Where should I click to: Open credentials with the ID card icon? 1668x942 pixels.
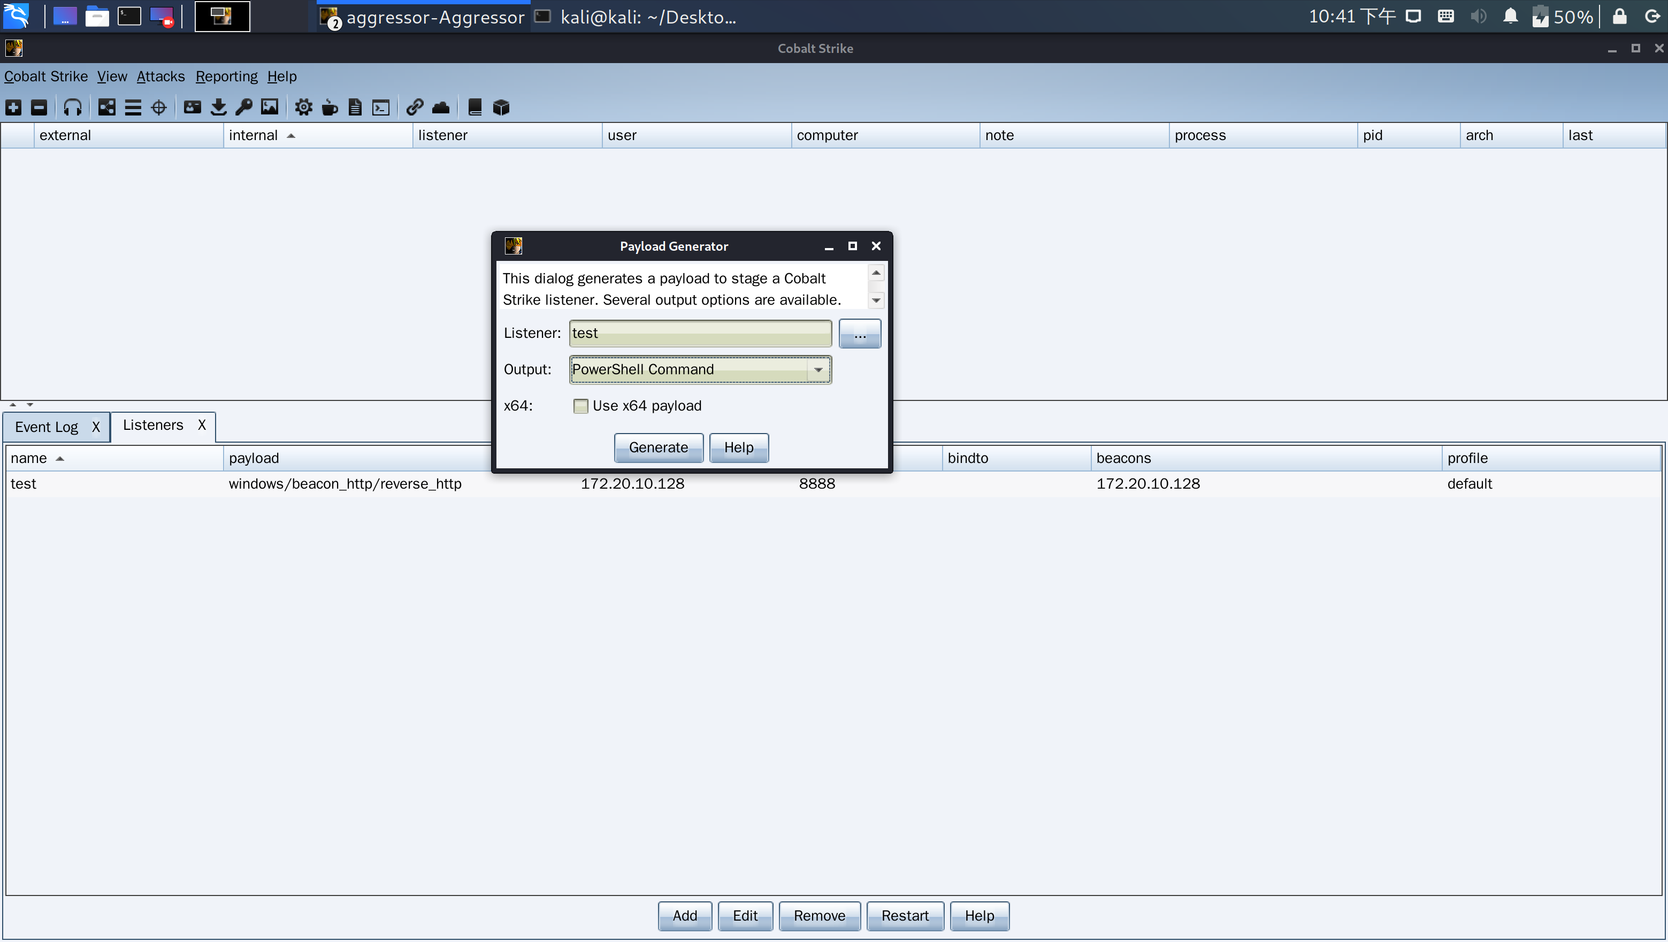point(192,107)
